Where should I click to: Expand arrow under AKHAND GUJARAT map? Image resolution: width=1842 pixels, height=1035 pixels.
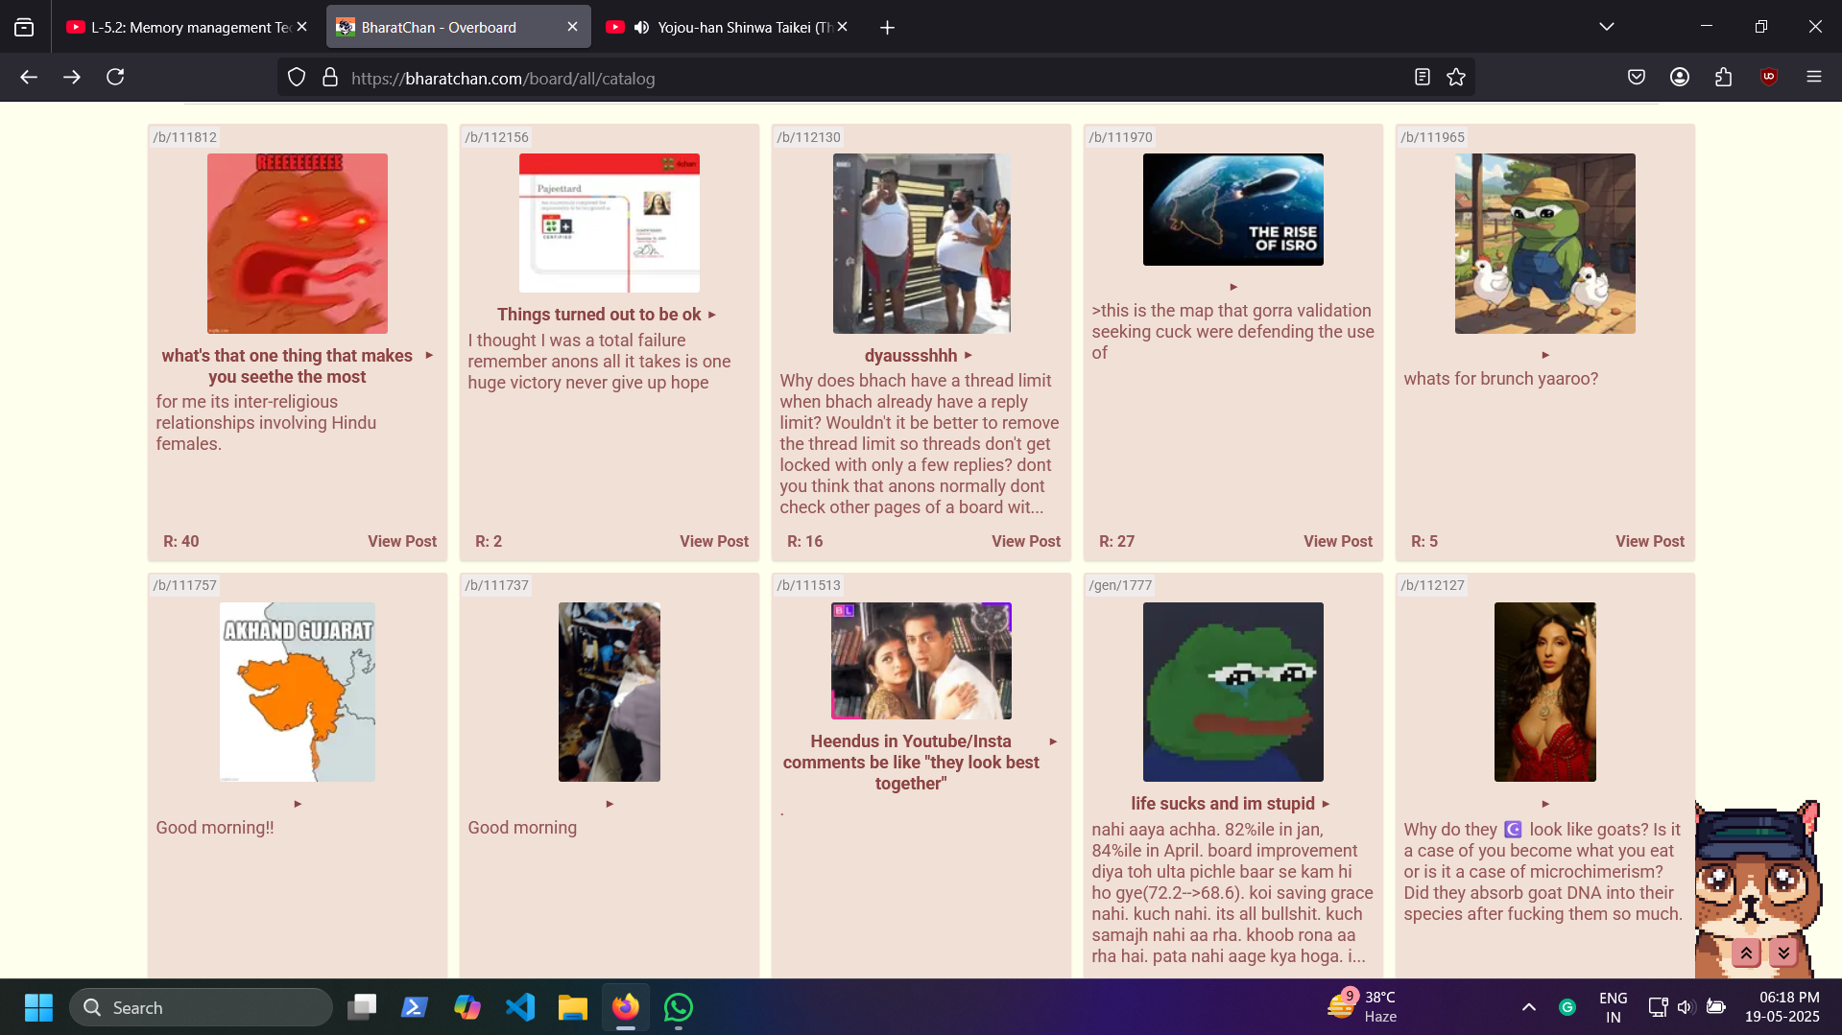click(299, 804)
